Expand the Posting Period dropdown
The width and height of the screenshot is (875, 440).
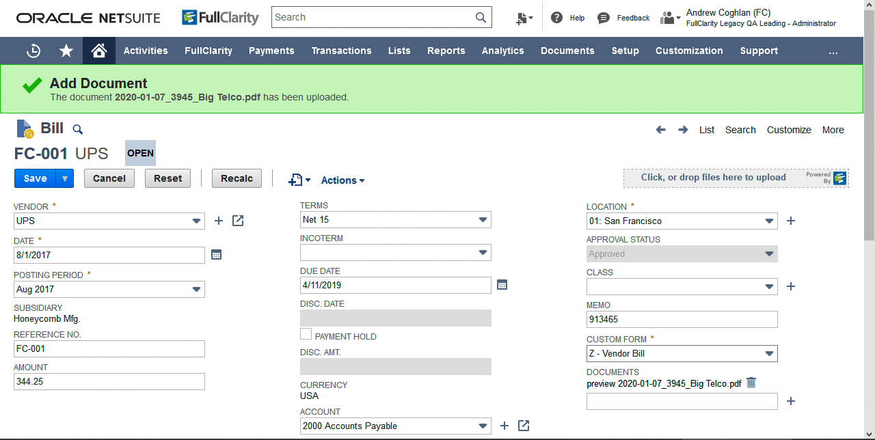(196, 289)
